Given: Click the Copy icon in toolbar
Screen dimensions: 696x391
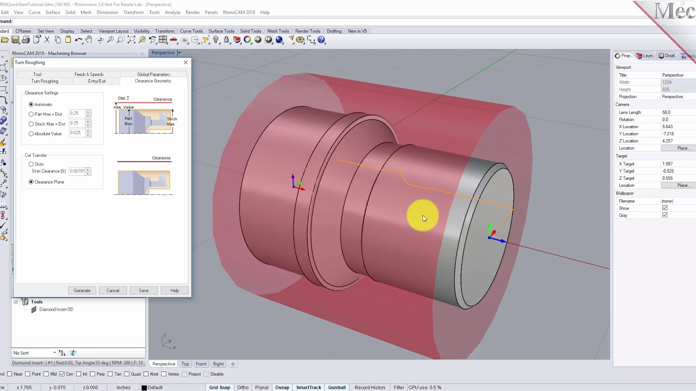Looking at the screenshot, I should [58, 40].
